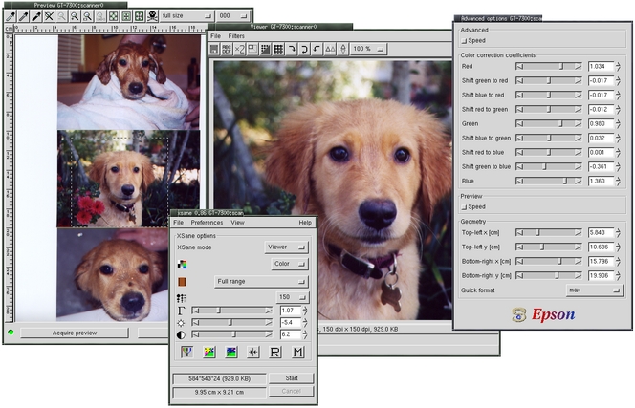Open the XSane mode Viewer dropdown

pos(286,247)
